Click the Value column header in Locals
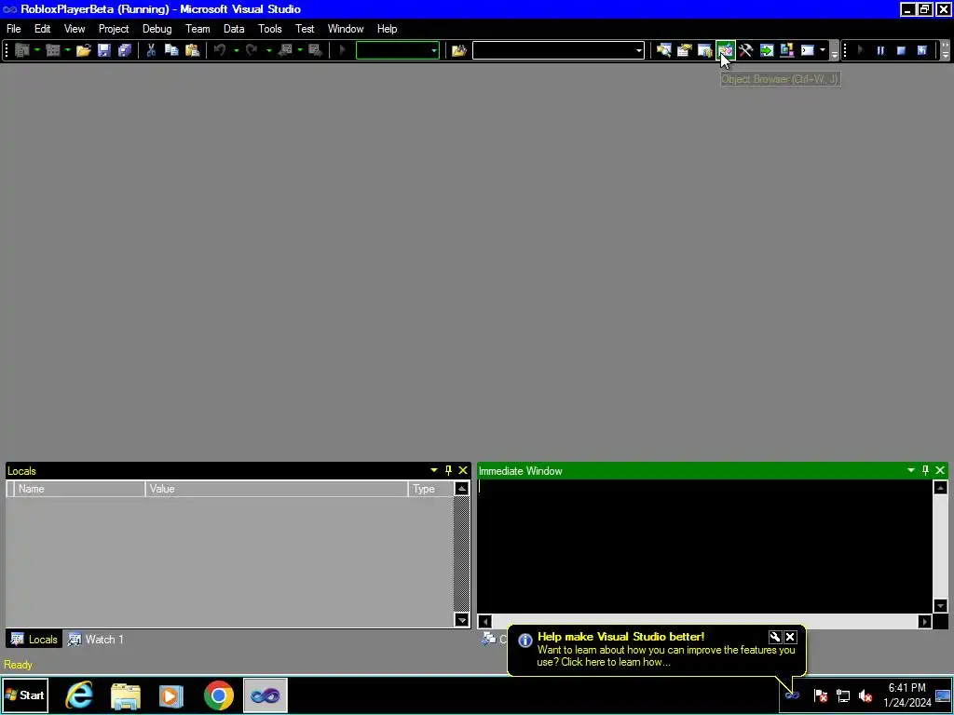Image resolution: width=954 pixels, height=715 pixels. click(x=276, y=489)
